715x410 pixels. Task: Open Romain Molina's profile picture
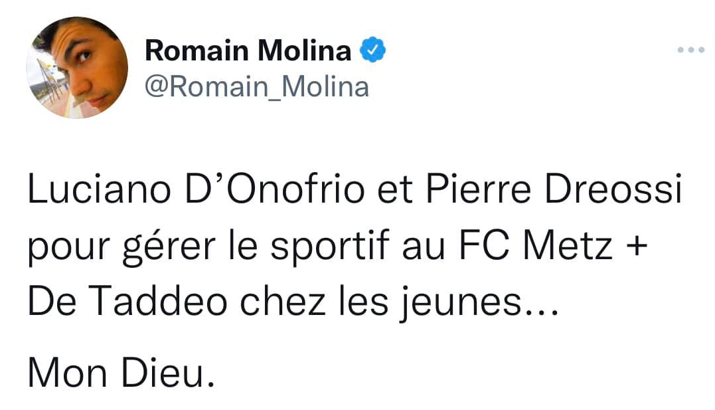click(77, 67)
